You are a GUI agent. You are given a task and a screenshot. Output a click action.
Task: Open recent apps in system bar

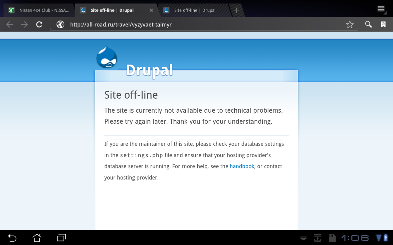[x=61, y=238]
